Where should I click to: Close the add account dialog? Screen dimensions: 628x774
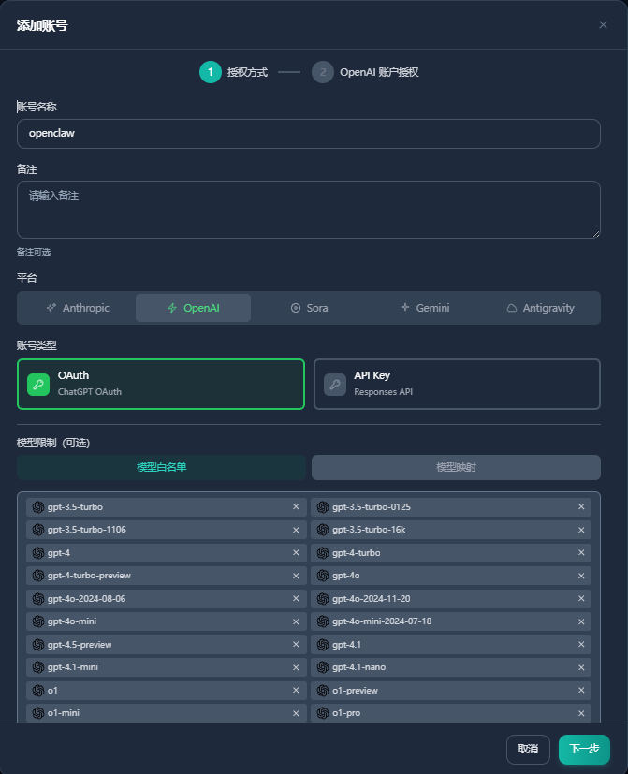coord(603,25)
